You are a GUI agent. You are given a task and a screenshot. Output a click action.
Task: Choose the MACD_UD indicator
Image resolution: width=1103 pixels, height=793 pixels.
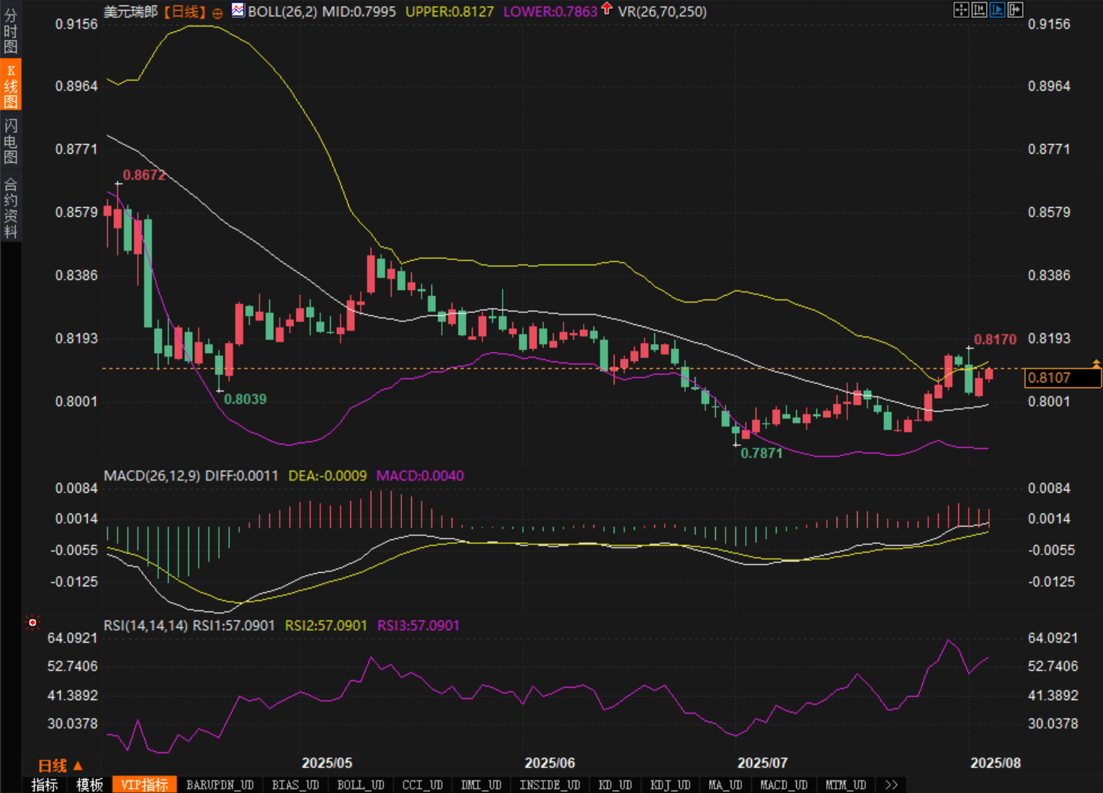[783, 785]
